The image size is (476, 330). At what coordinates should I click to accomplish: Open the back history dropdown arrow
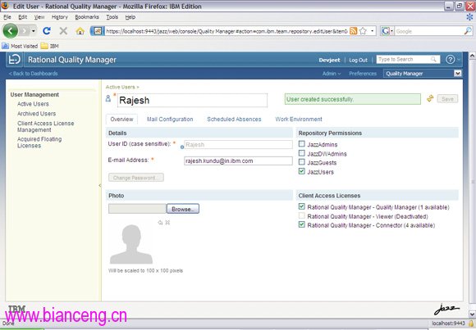tap(34, 31)
